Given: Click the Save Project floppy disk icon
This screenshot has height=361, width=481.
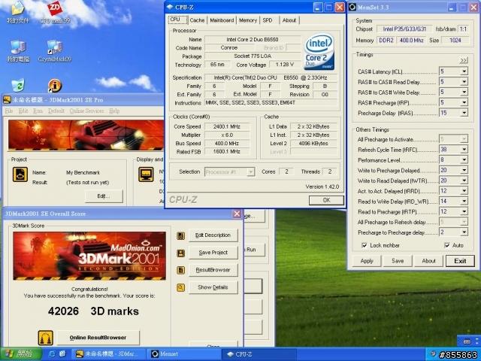Looking at the screenshot, I should point(181,253).
